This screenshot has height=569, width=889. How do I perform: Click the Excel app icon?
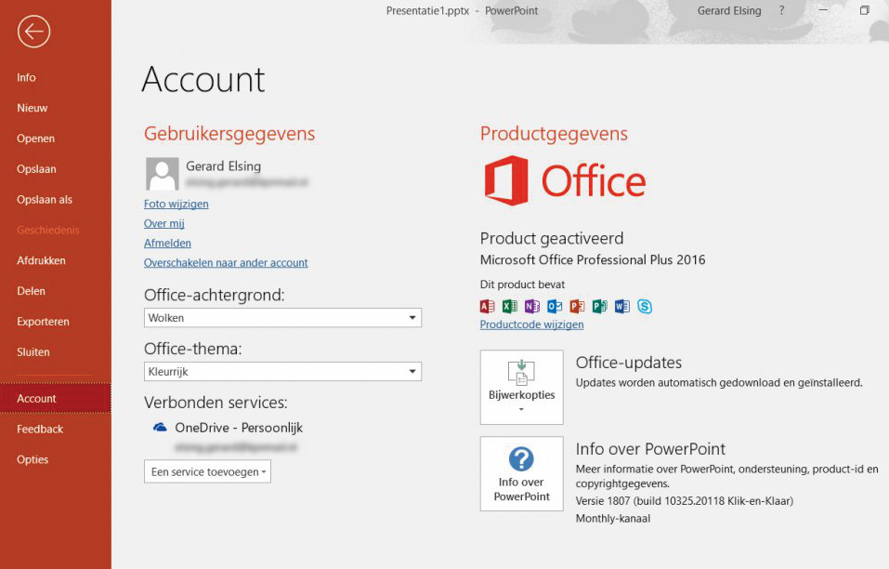click(509, 306)
